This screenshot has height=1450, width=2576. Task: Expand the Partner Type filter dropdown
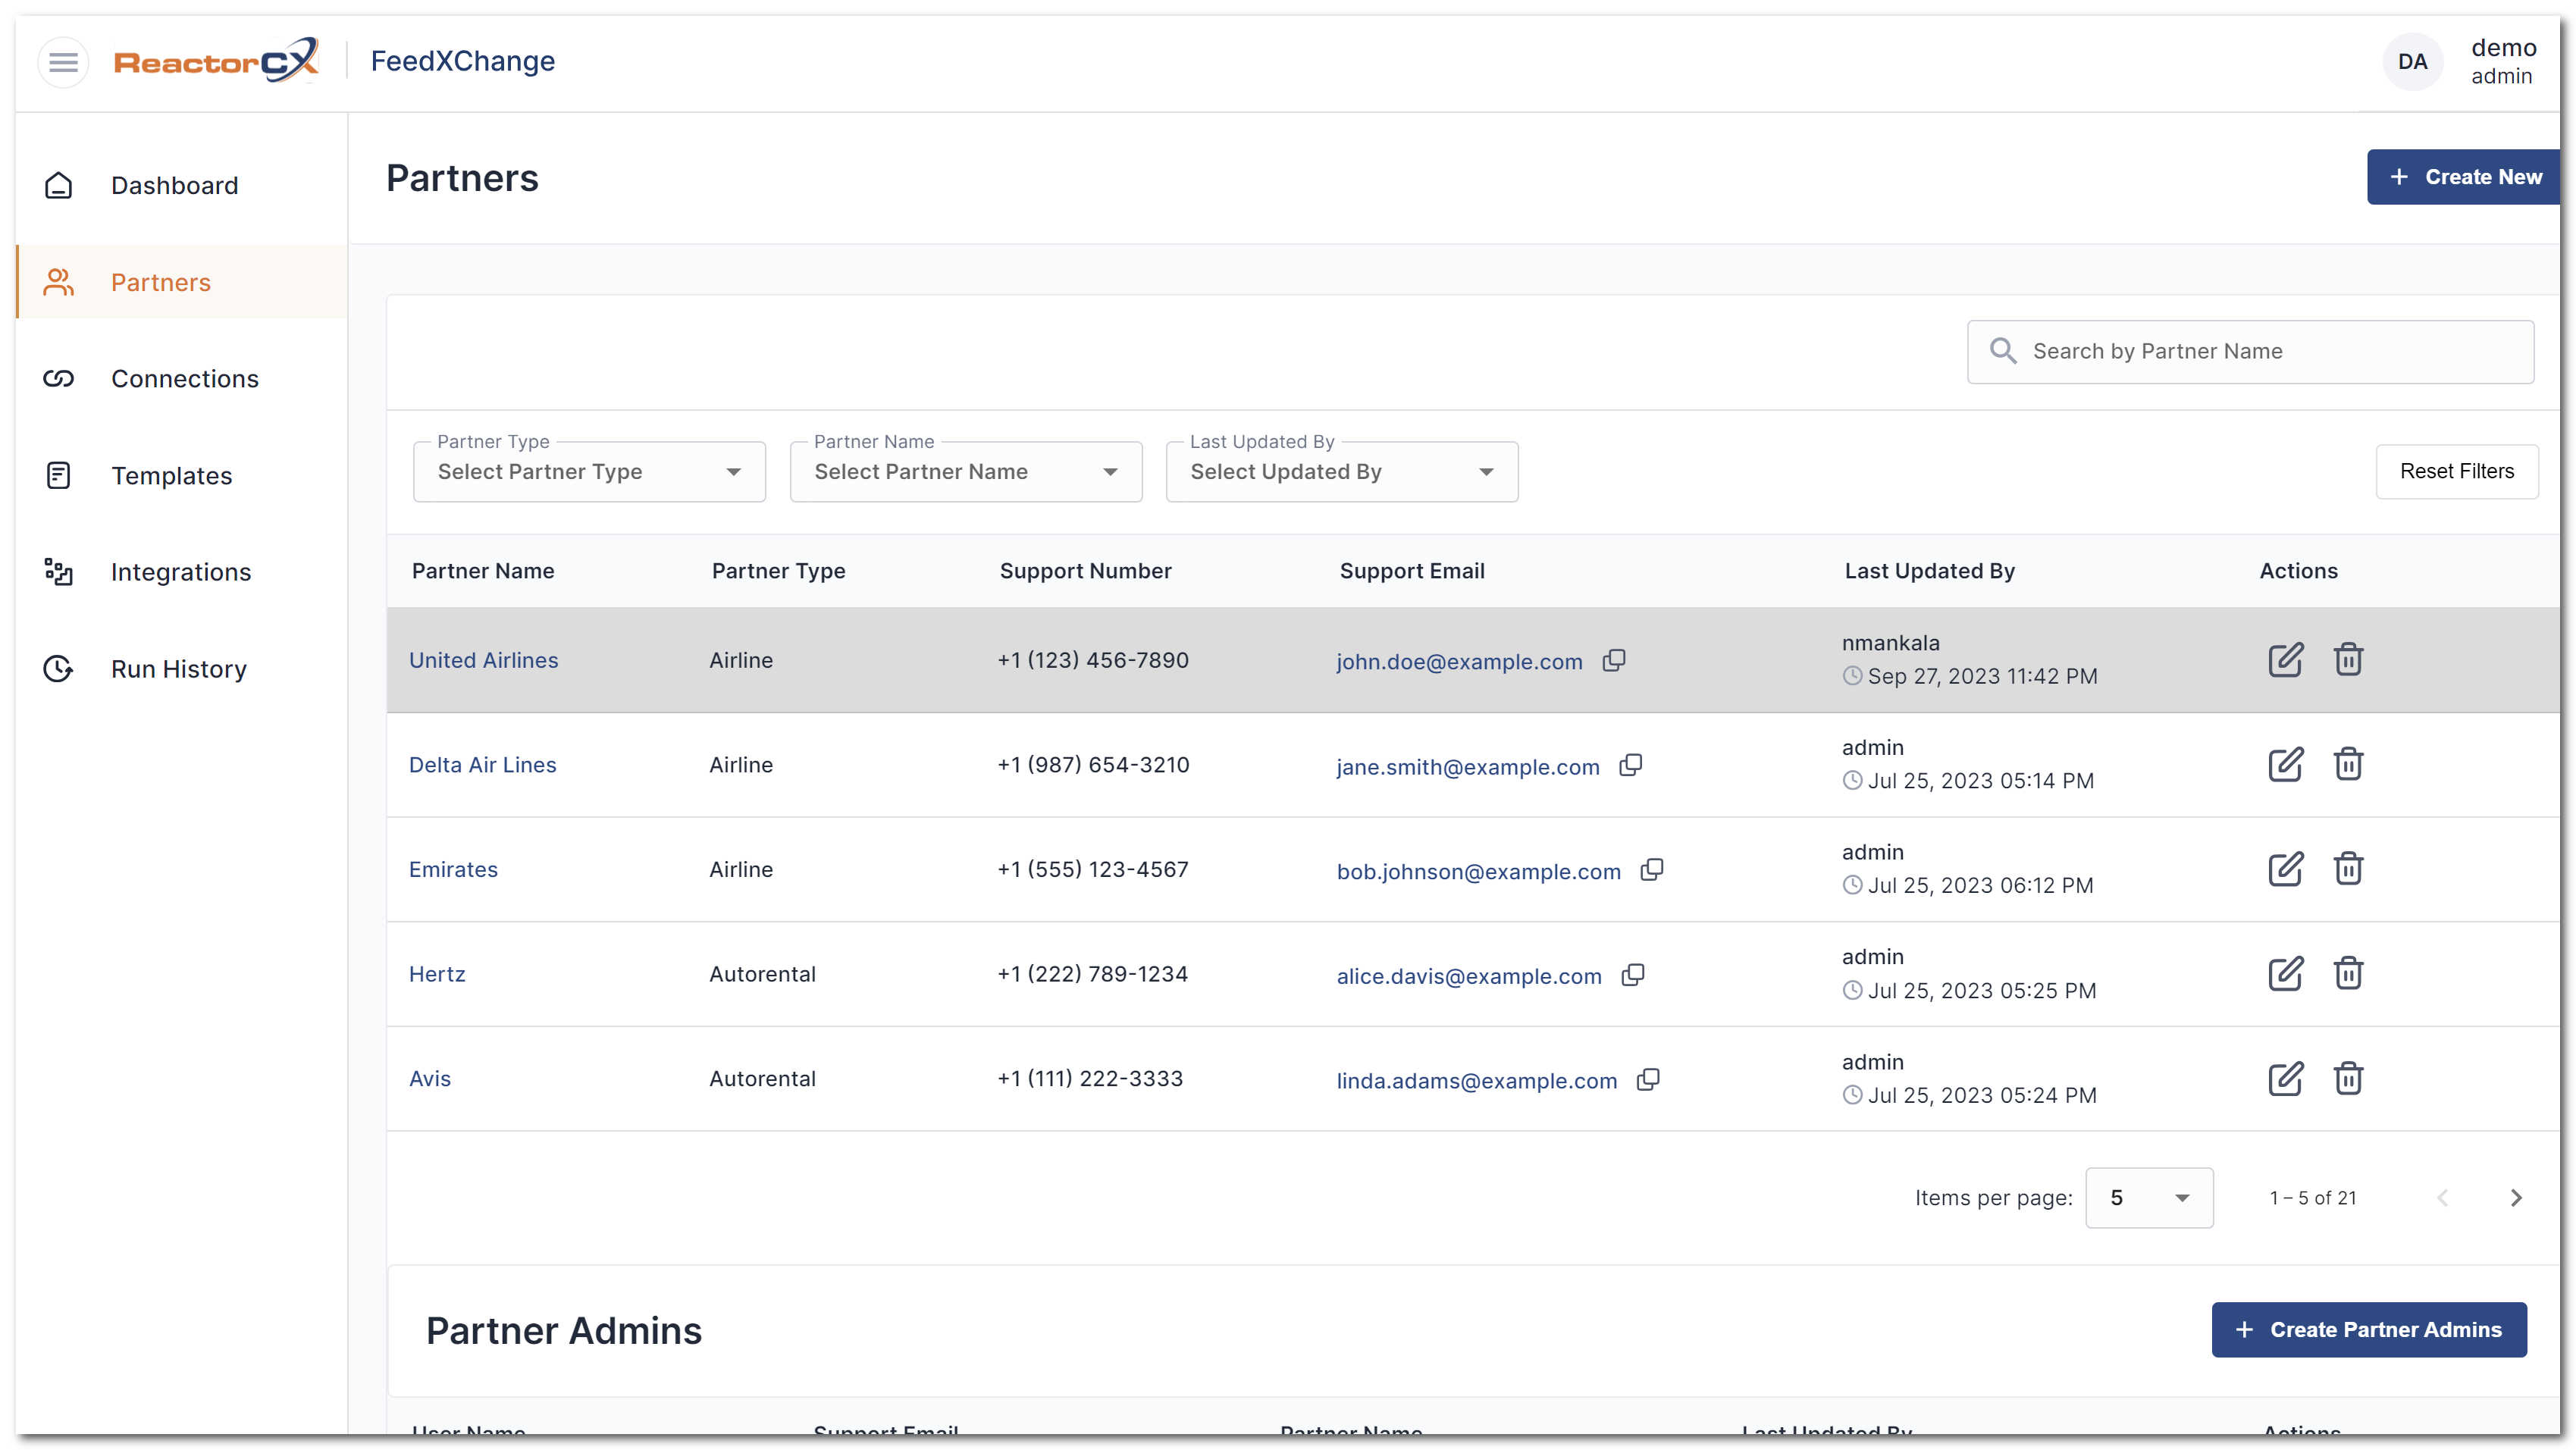pos(589,472)
